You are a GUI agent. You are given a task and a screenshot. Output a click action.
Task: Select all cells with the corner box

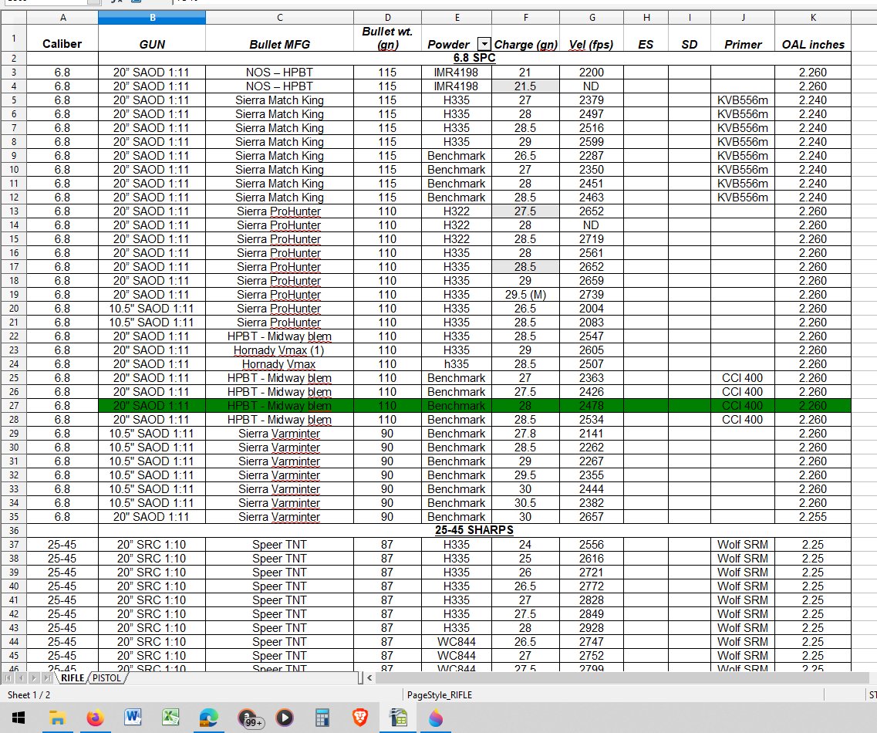click(x=13, y=17)
